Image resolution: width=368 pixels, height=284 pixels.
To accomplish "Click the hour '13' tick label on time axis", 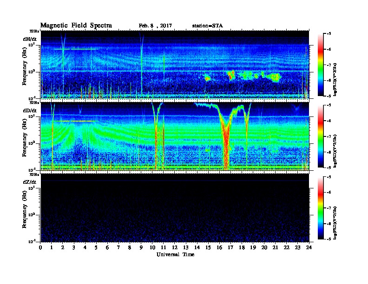I will (186, 247).
